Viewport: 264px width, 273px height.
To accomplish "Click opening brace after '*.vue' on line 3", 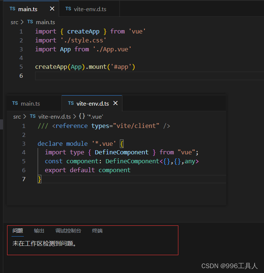I will click(122, 144).
